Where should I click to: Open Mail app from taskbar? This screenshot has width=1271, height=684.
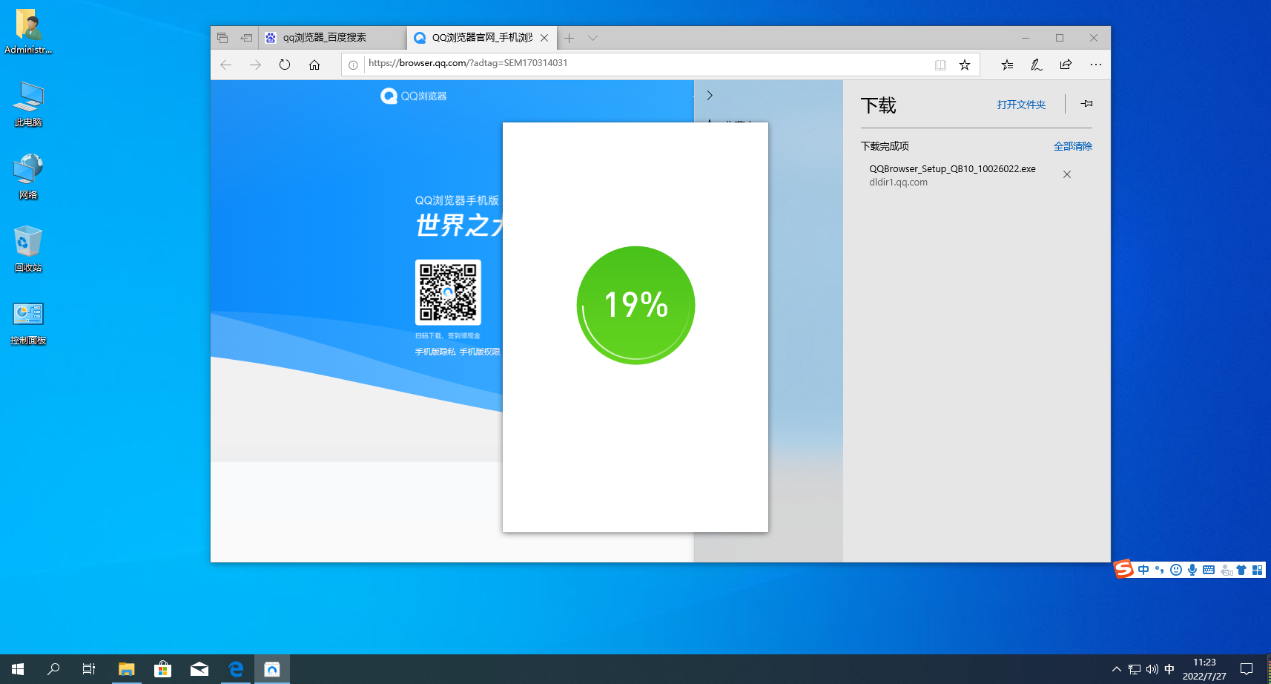coord(199,669)
